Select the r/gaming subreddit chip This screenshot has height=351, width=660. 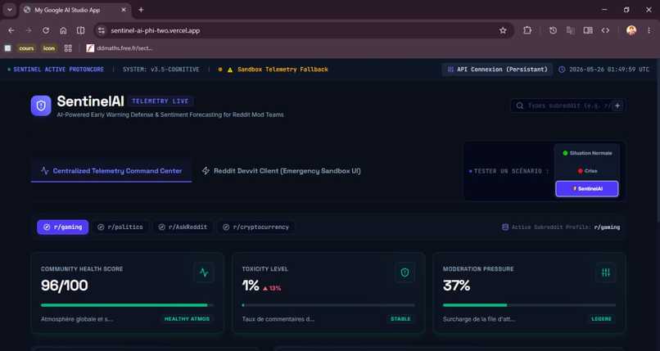point(63,227)
